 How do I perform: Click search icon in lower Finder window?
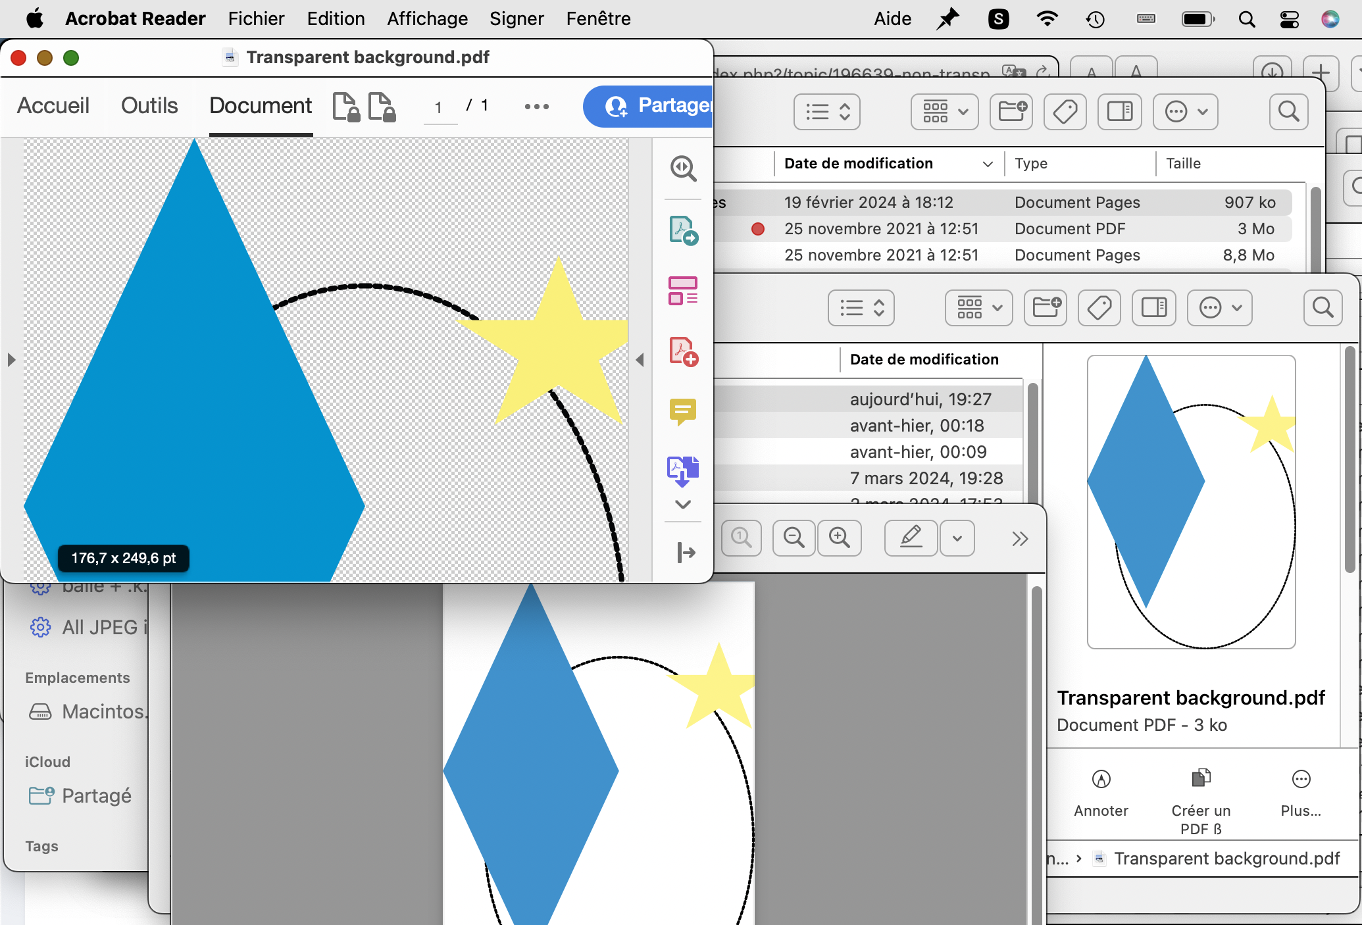coord(1323,308)
